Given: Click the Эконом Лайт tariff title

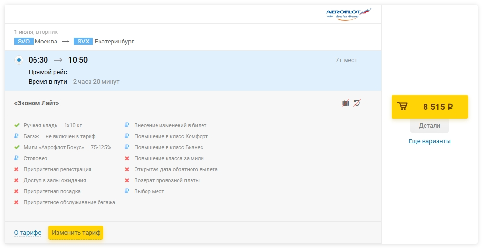Looking at the screenshot, I should 37,103.
